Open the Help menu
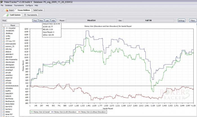 [x=36, y=6]
